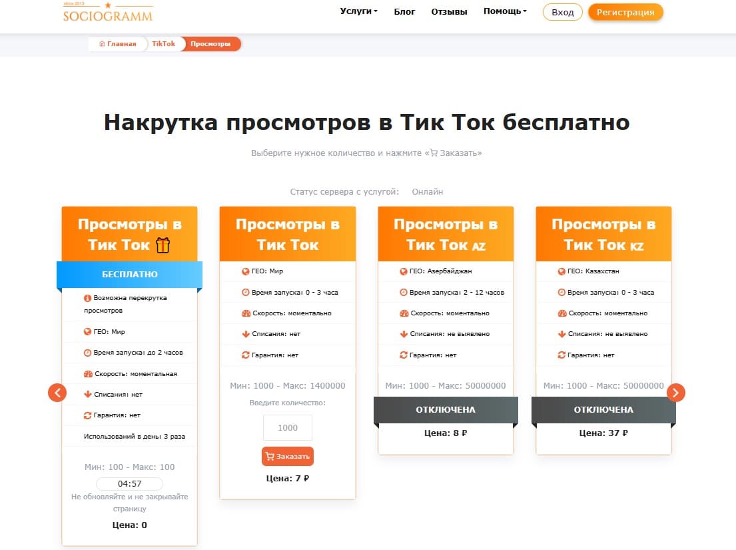Click the Цена: 8 ₽ text

click(446, 433)
